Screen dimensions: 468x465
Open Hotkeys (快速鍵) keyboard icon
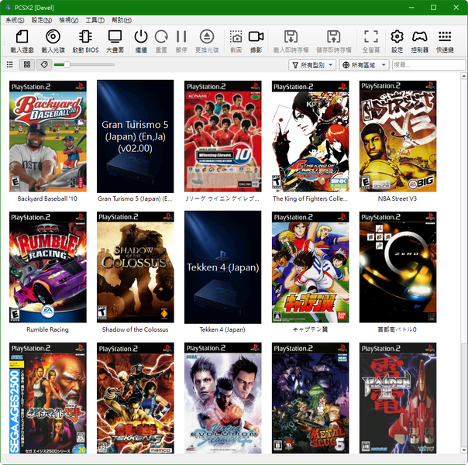445,37
